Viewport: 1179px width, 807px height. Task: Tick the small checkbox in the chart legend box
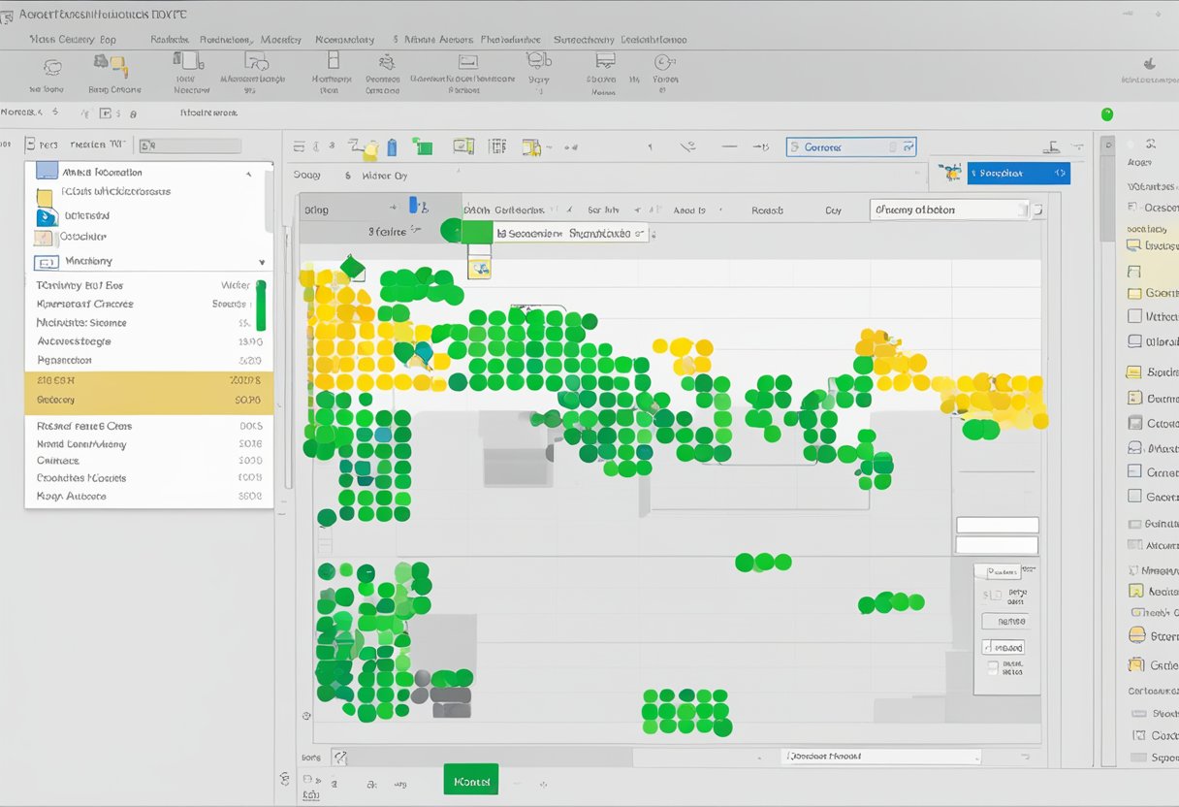coord(991,667)
